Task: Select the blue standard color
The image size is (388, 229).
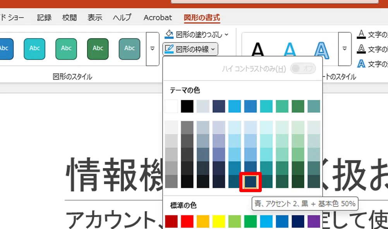Action: [282, 221]
